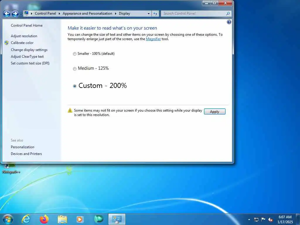The image size is (300, 225).
Task: Expand the root arrow before Control Panel breadcrumb
Action: tap(32, 13)
